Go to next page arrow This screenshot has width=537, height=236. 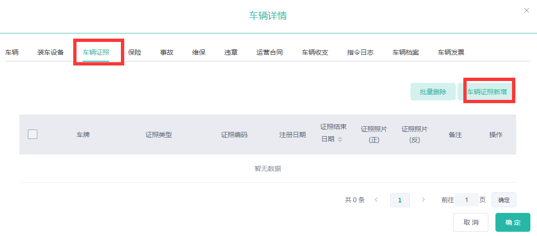[x=423, y=200]
